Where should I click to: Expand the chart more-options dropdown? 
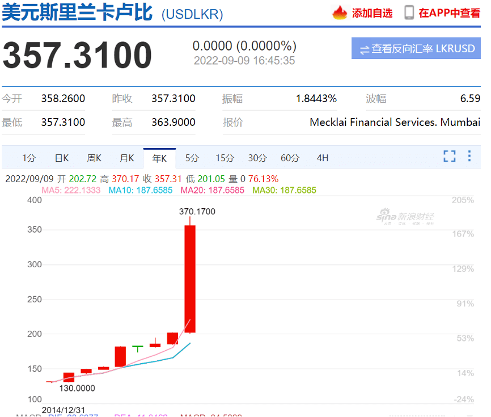(x=468, y=158)
